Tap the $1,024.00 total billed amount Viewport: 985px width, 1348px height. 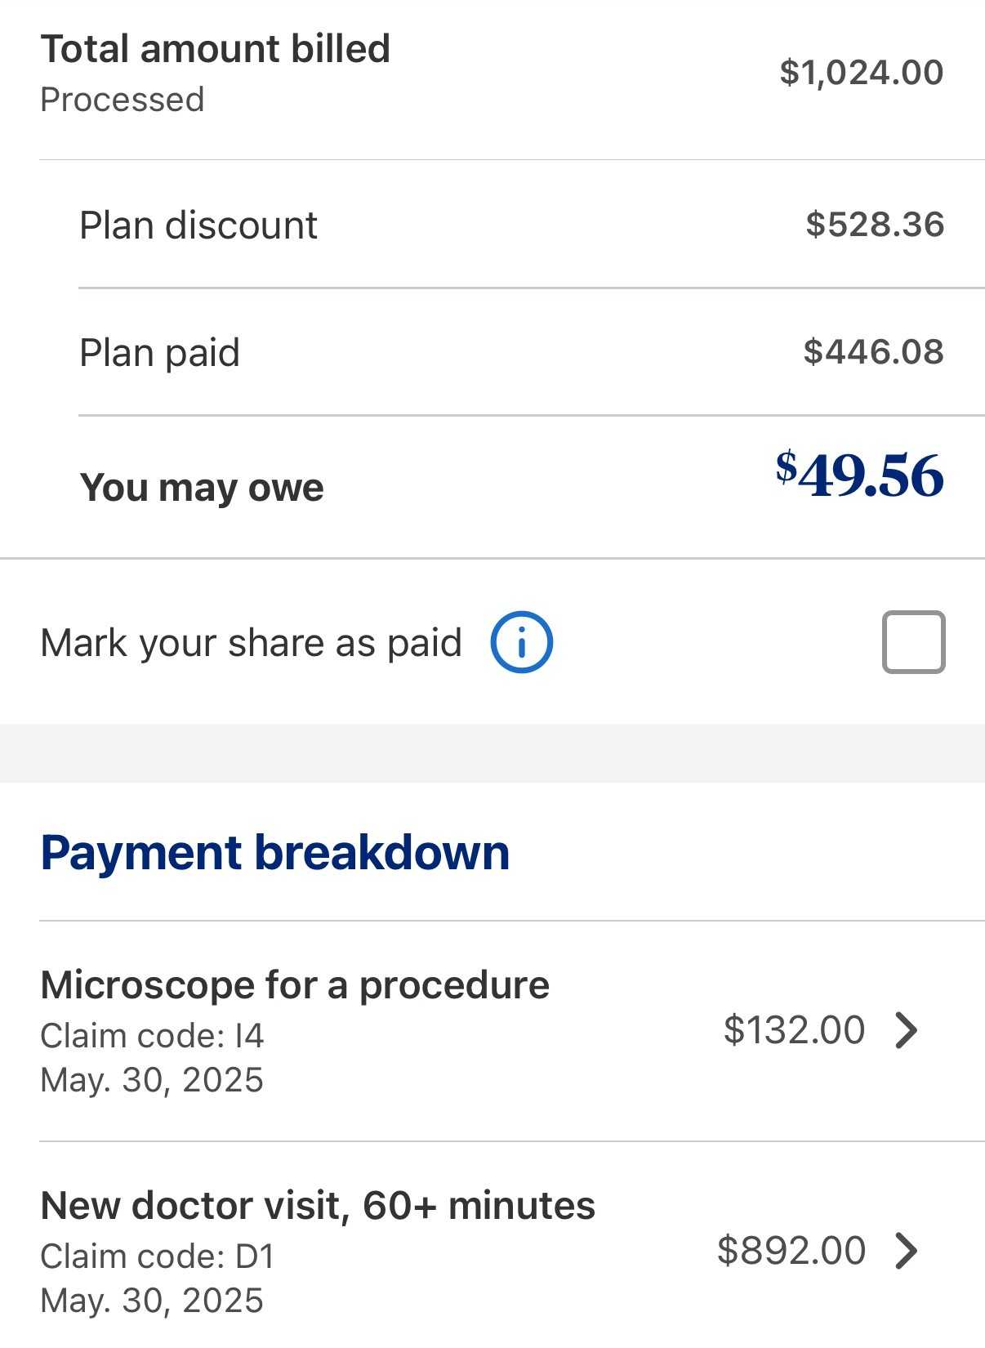(x=862, y=73)
